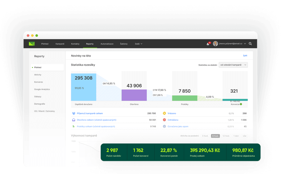This screenshot has width=281, height=174.
Task: Open the 'Příjemců kampaně celkem' link
Action: [90, 113]
